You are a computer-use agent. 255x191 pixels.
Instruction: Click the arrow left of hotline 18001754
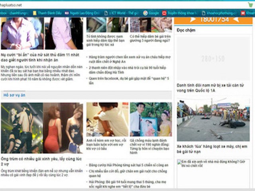(193, 19)
